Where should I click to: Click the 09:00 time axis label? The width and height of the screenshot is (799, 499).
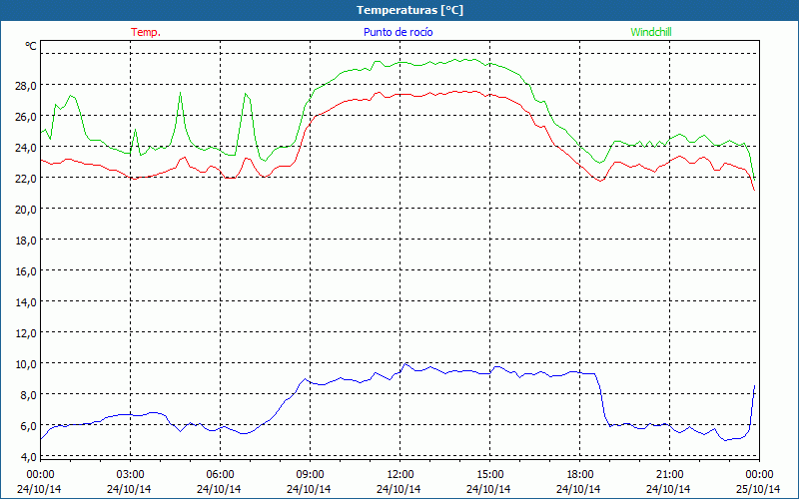(x=311, y=475)
